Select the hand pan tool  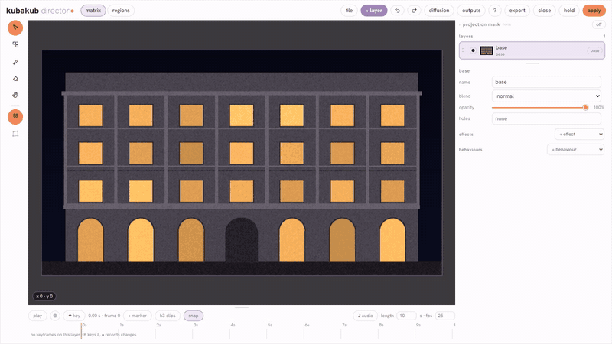click(15, 95)
